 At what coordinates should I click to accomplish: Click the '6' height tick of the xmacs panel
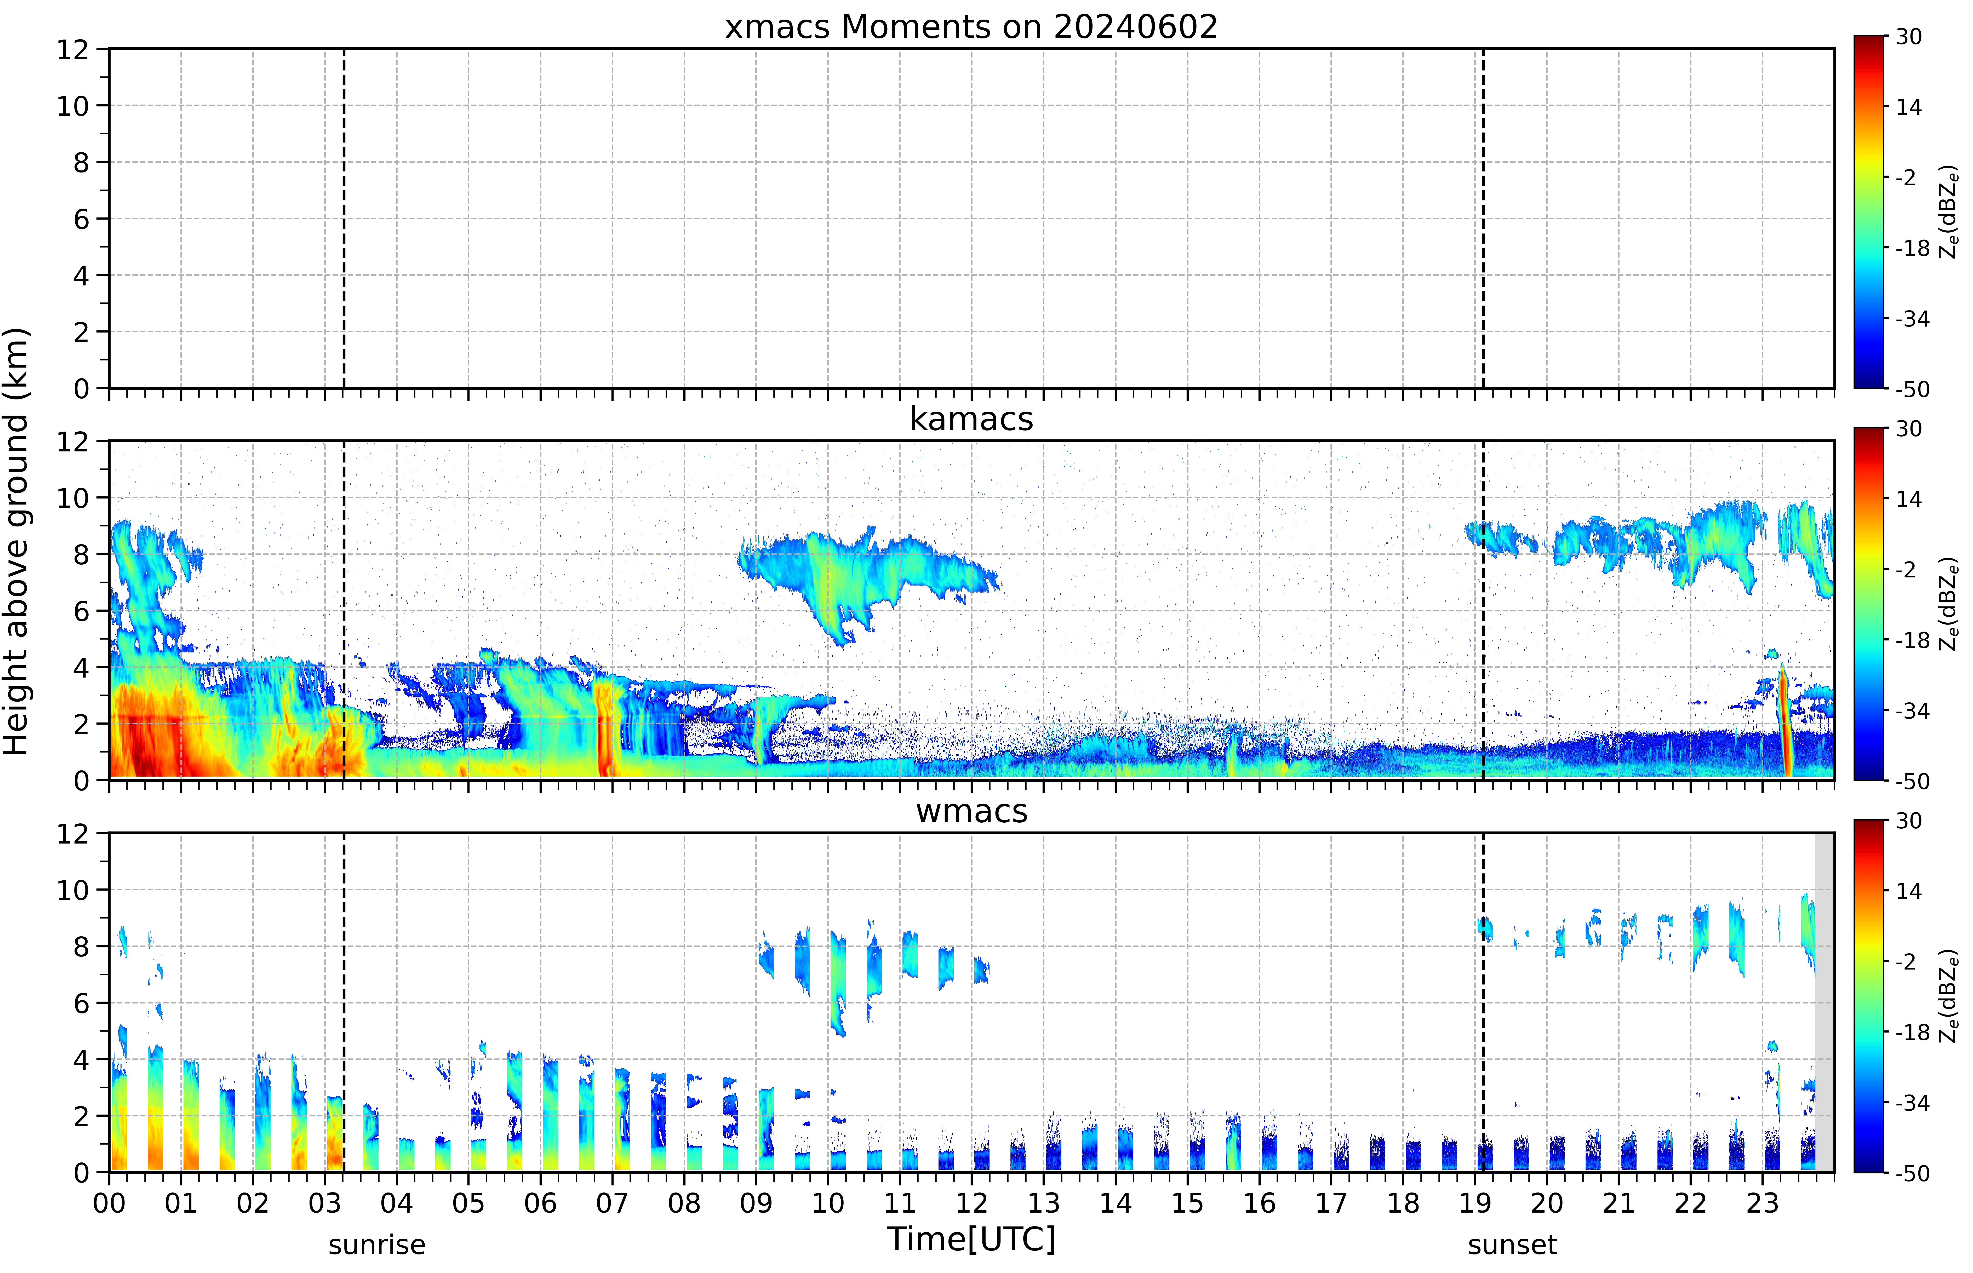81,219
